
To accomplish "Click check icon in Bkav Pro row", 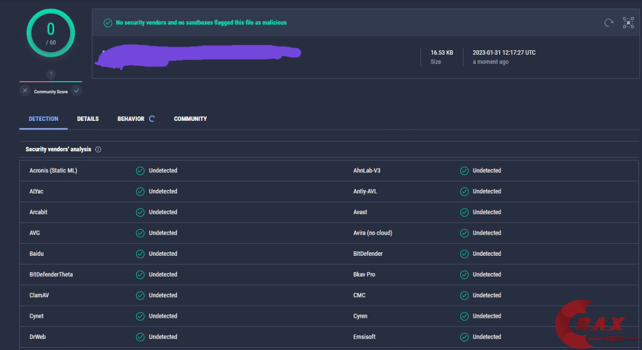I will pos(464,275).
